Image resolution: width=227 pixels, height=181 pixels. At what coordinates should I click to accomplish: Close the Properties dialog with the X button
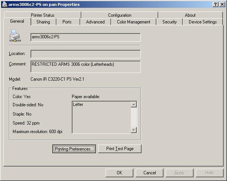point(222,4)
